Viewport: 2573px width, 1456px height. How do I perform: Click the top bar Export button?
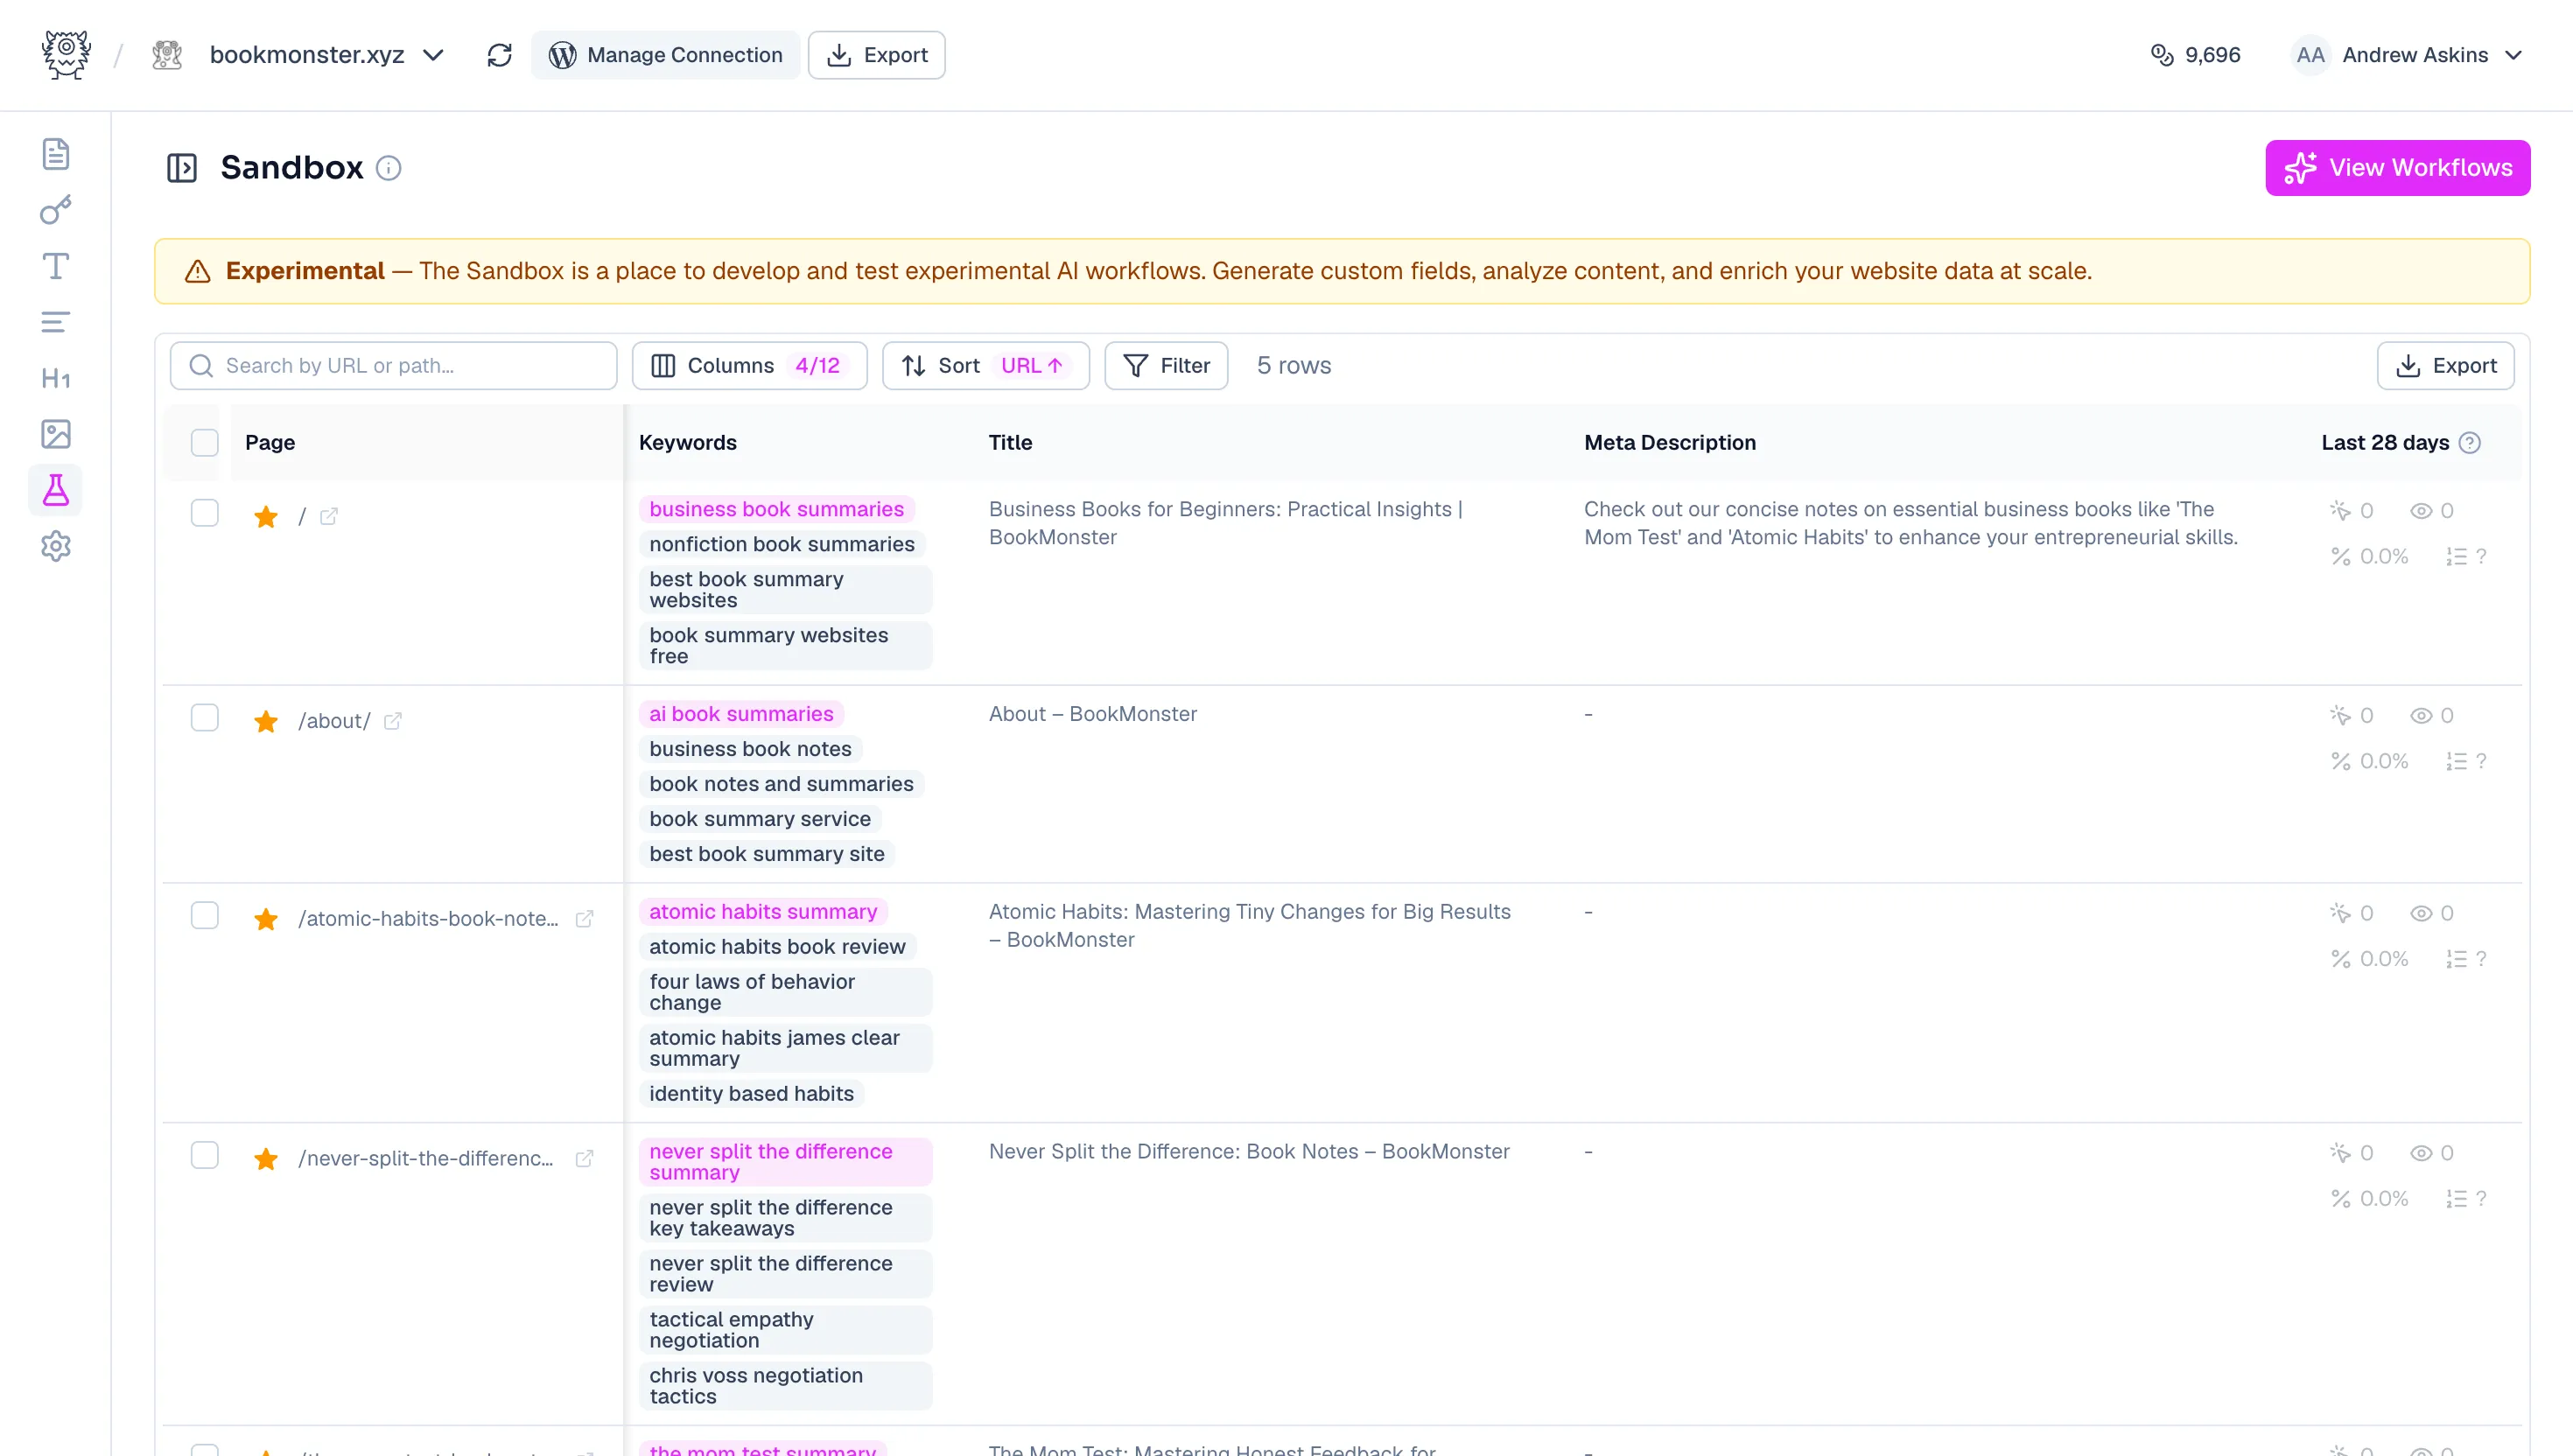(876, 55)
